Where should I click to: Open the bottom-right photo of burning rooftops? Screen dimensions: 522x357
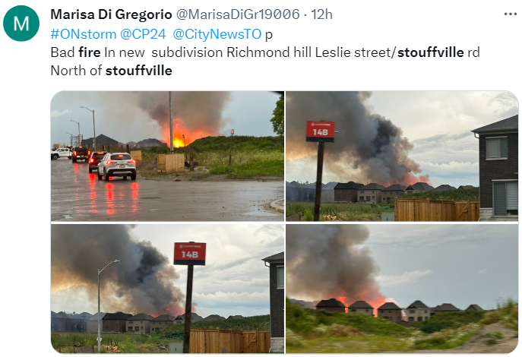pyautogui.click(x=402, y=289)
